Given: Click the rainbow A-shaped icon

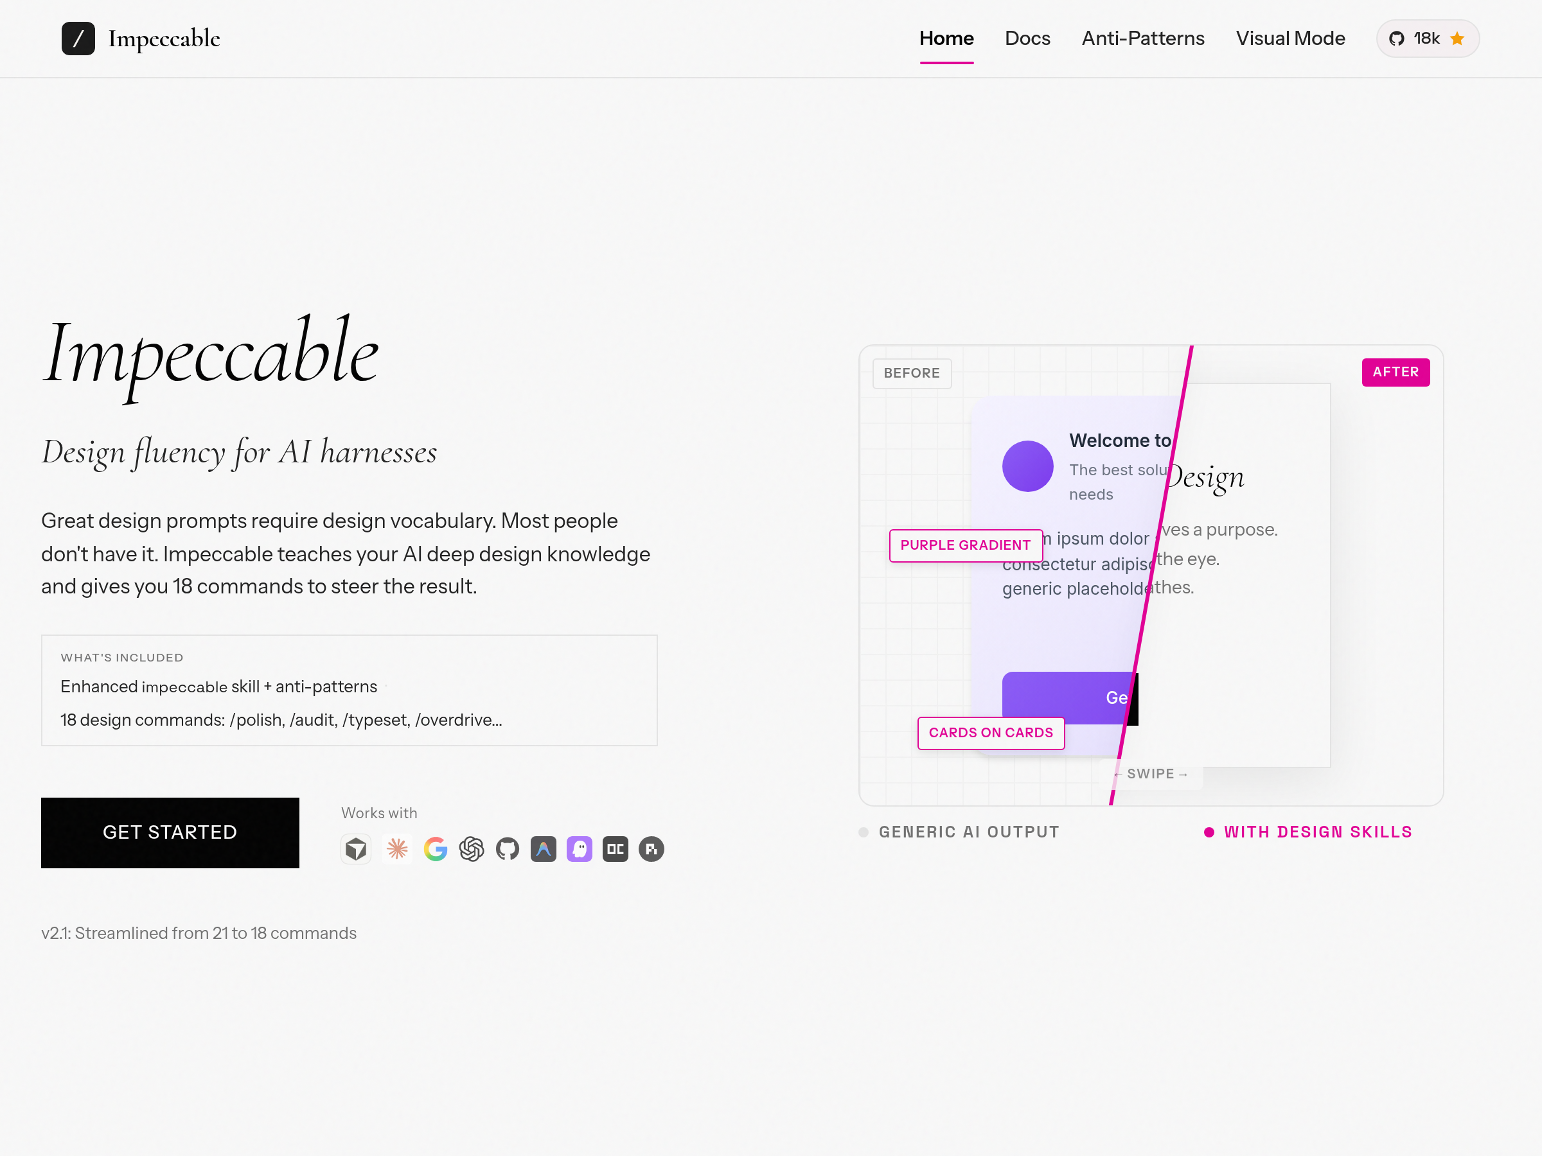Looking at the screenshot, I should [x=544, y=849].
